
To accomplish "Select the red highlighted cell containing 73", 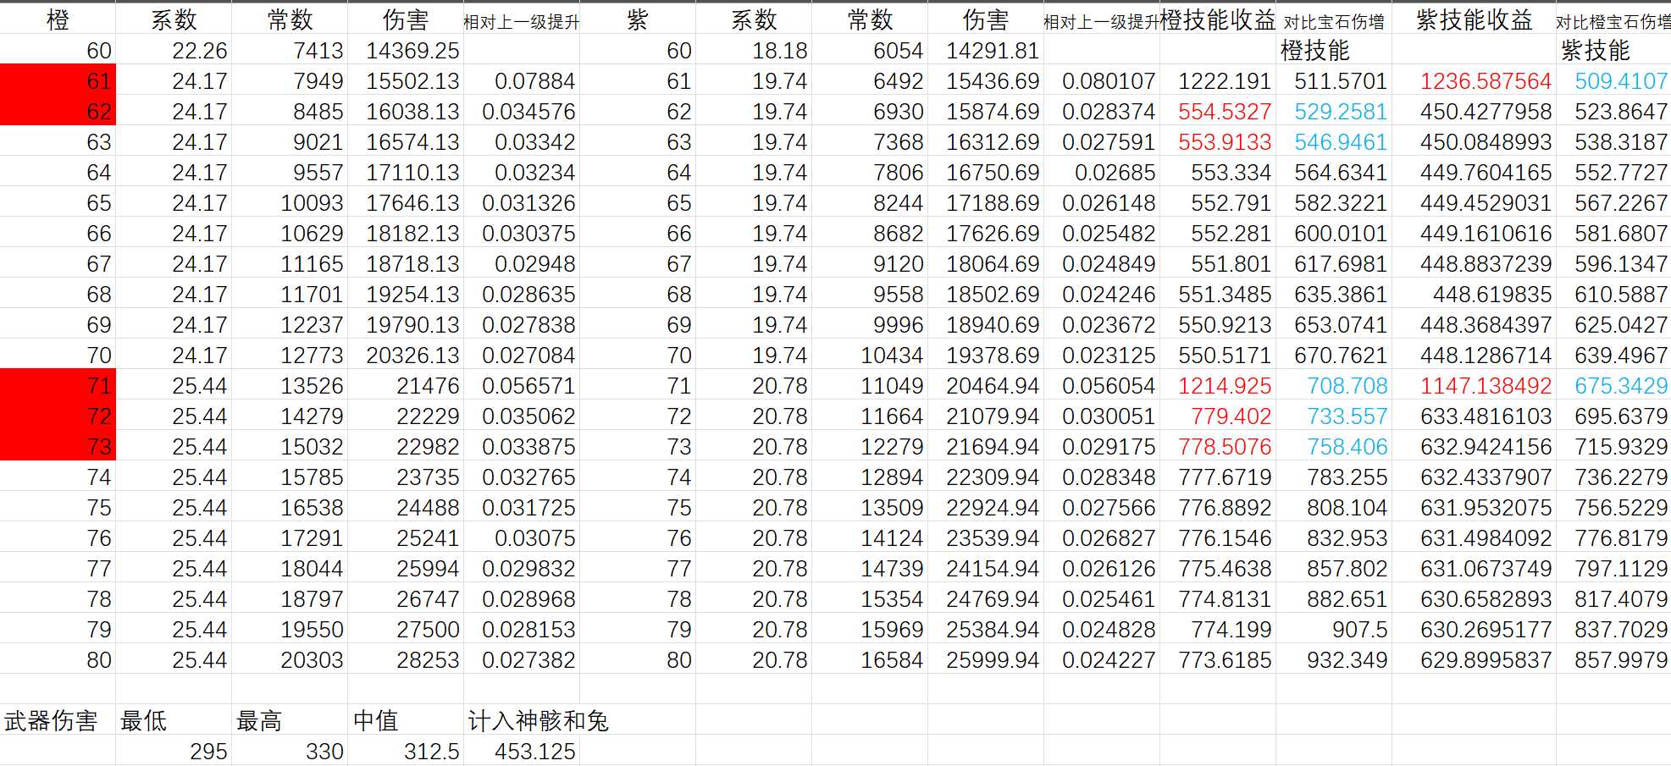I will [x=58, y=447].
